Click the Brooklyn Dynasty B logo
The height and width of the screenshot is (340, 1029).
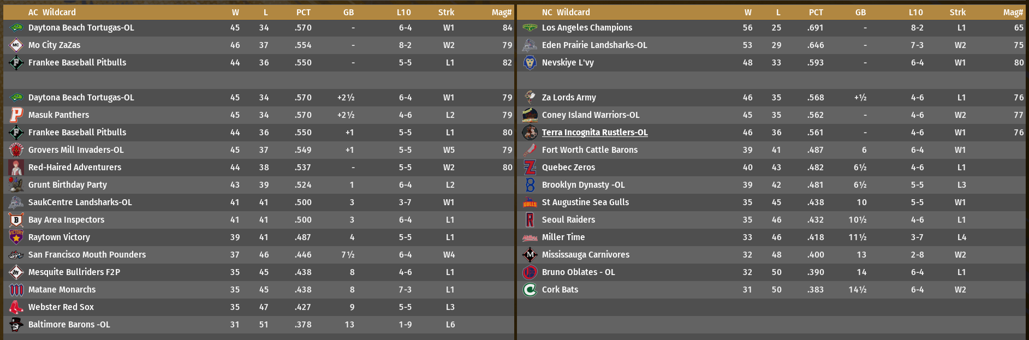[530, 185]
